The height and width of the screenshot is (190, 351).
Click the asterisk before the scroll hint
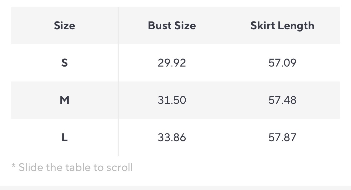click(13, 166)
